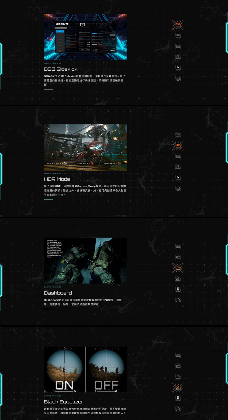This screenshot has height=420, width=228.
Task: Click the paragraph starting "啟動黑平衡功能"
Action: click(x=85, y=411)
